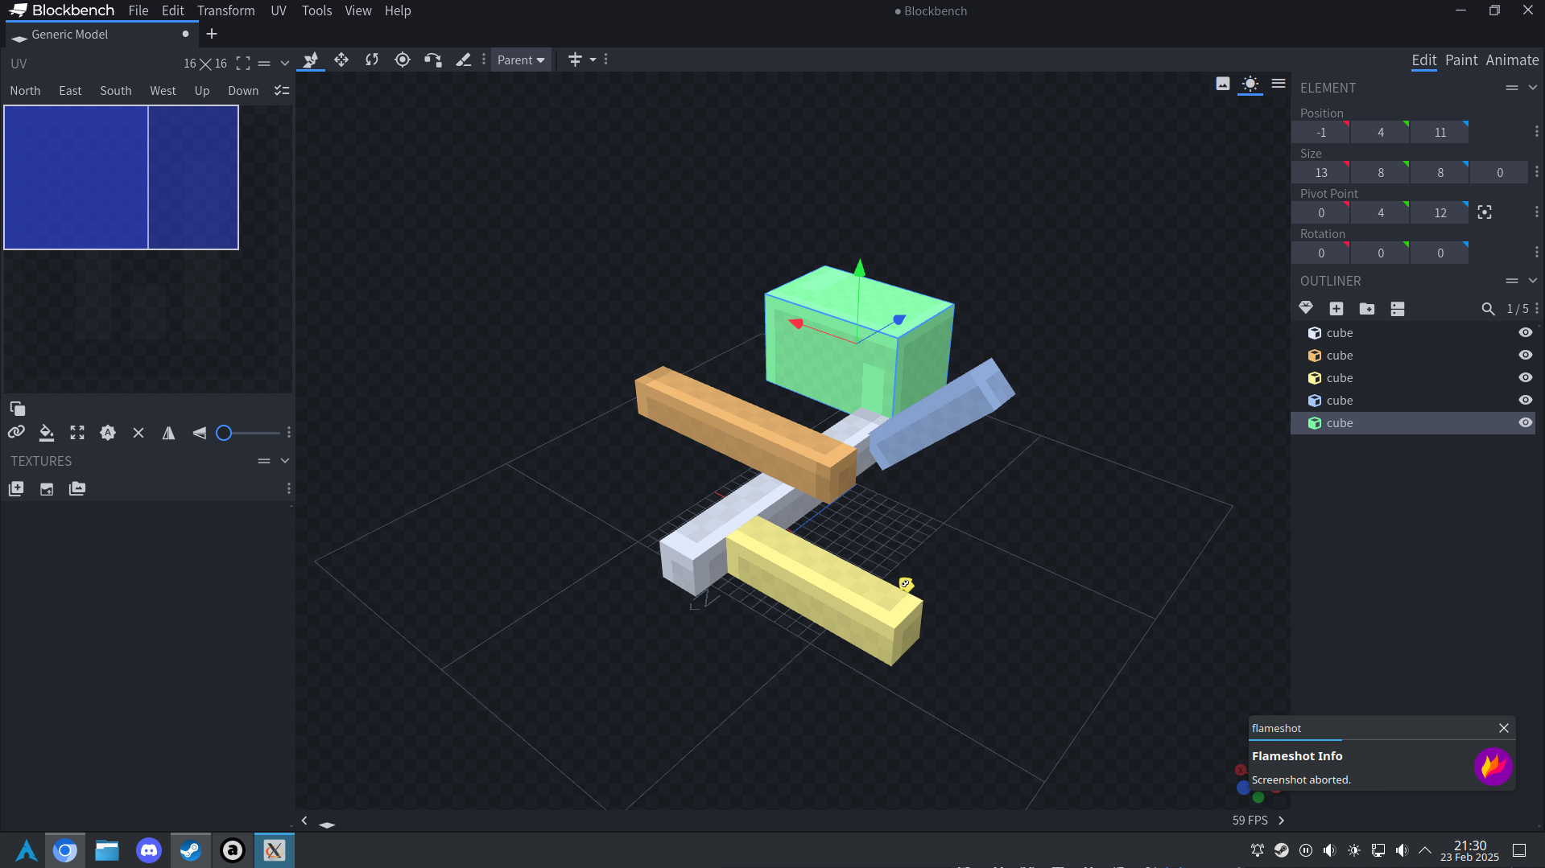Select the East UV face
The width and height of the screenshot is (1545, 868).
(70, 91)
